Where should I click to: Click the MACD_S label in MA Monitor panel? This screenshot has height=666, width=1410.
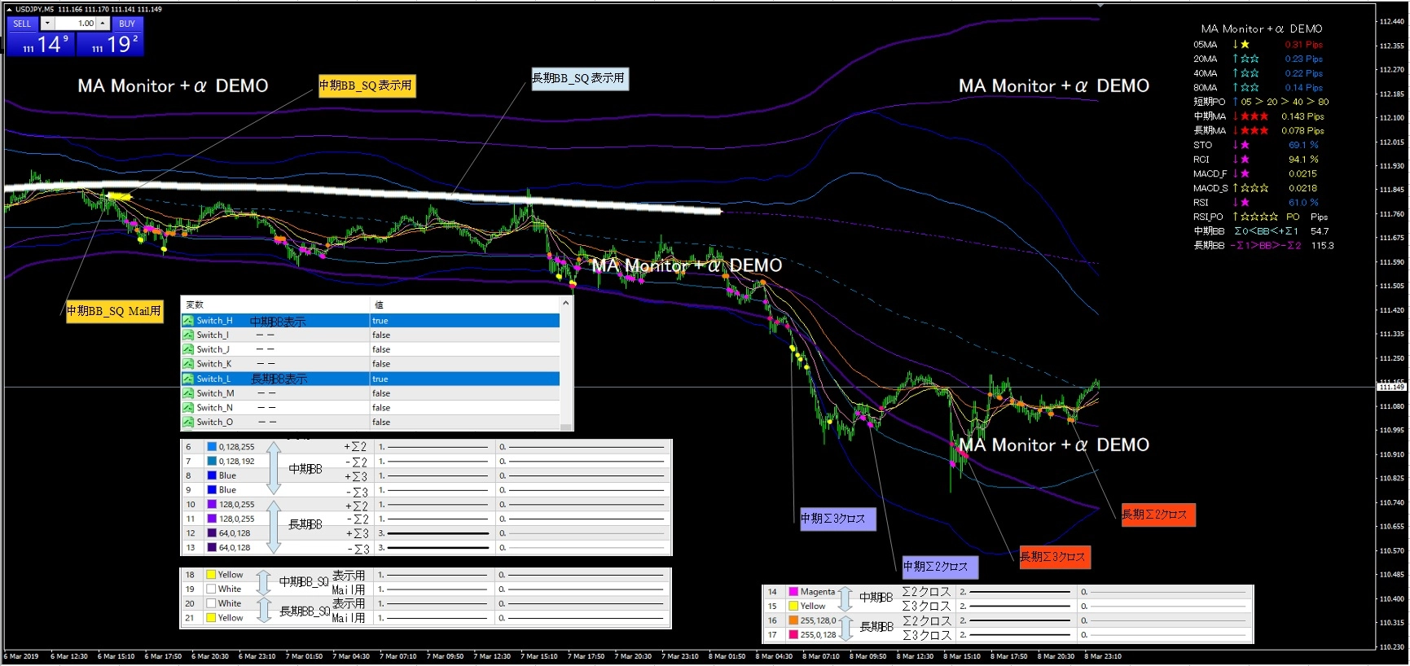1210,188
